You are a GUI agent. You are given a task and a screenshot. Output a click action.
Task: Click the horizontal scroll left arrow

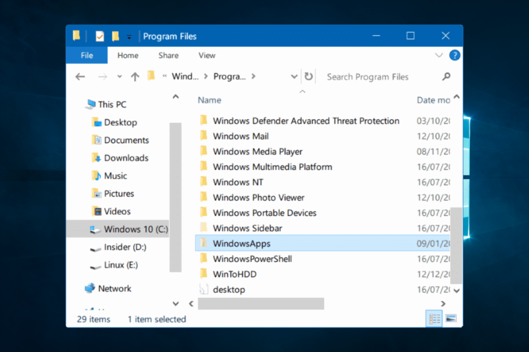(x=191, y=304)
